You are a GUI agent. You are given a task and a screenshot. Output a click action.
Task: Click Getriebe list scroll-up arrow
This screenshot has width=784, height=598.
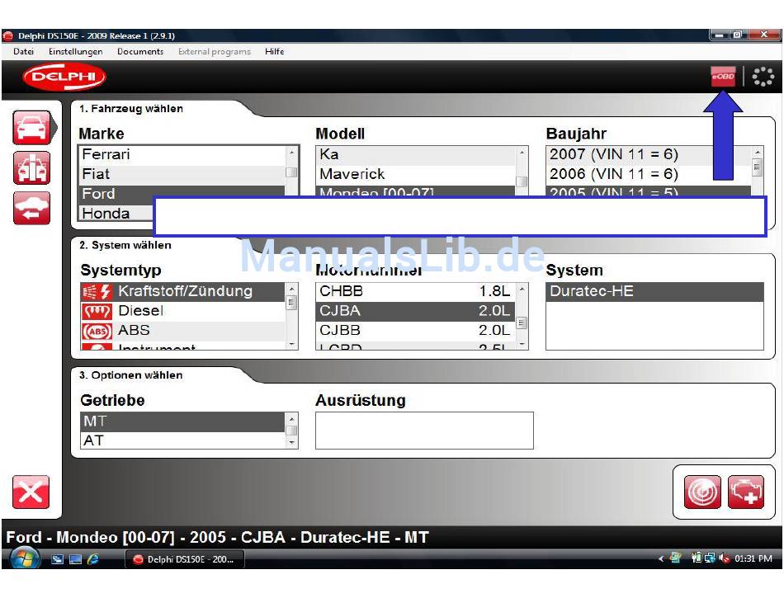pos(292,418)
